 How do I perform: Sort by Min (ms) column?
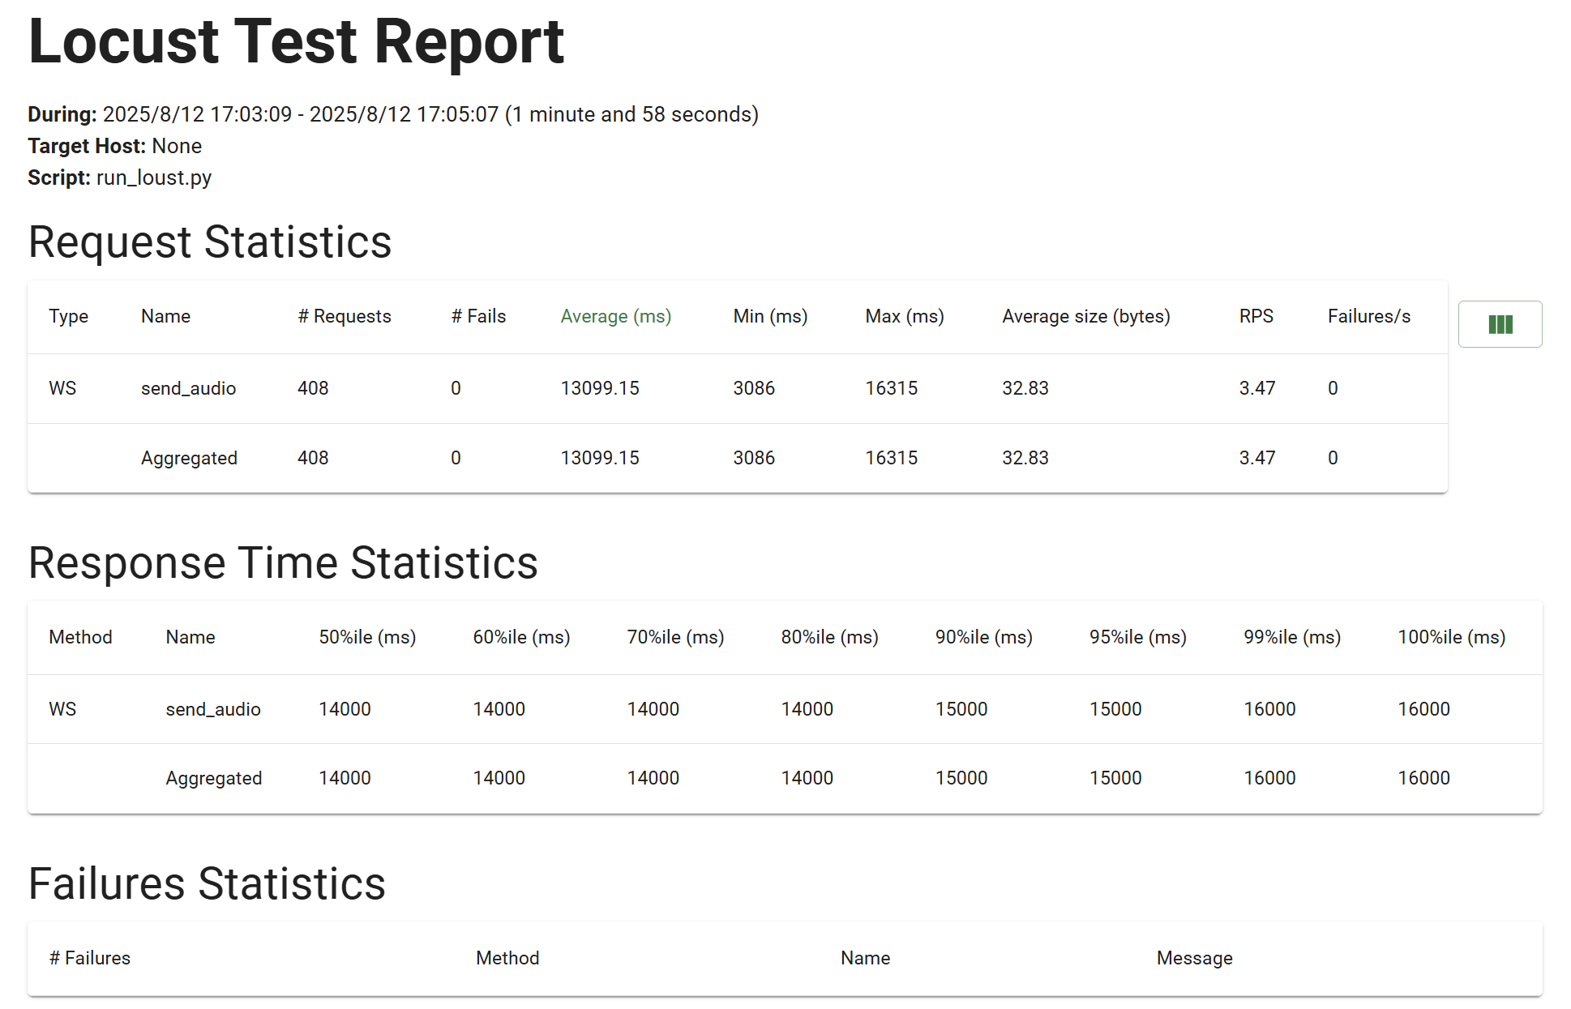coord(769,316)
